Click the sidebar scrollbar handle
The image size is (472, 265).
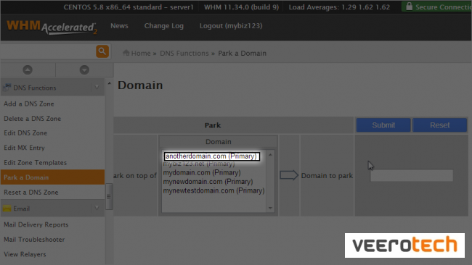109,196
